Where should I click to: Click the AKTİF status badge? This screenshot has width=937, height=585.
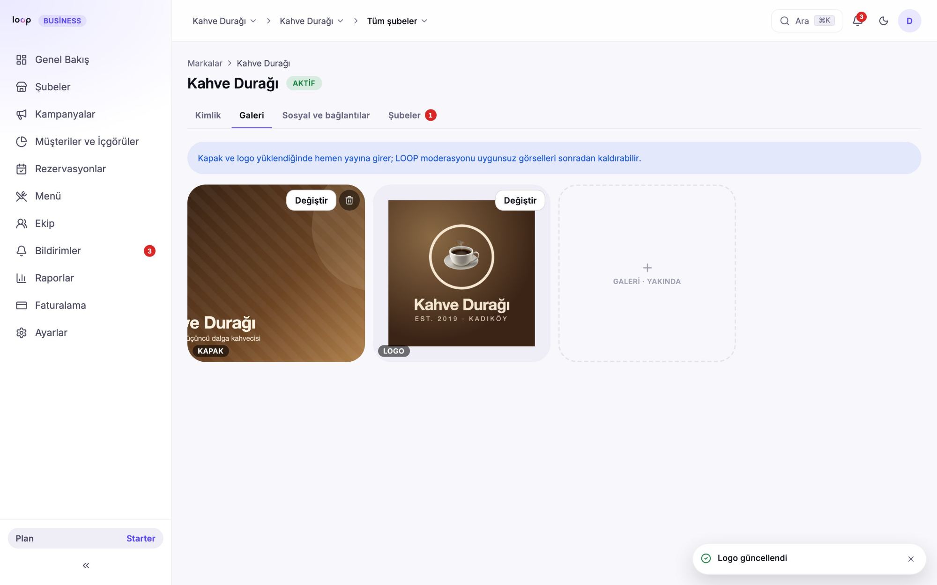coord(304,83)
